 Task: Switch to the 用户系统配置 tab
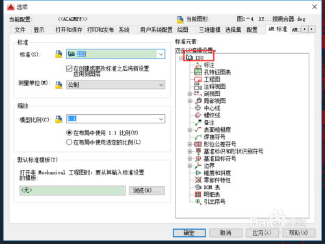[x=156, y=30]
